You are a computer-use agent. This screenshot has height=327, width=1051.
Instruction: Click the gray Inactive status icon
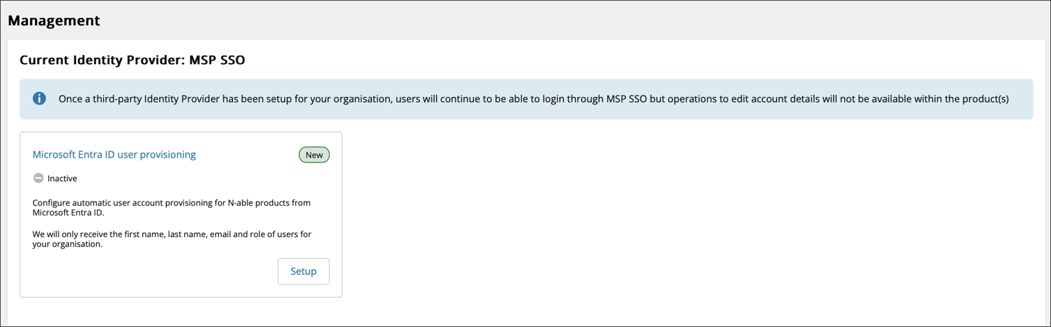[38, 178]
